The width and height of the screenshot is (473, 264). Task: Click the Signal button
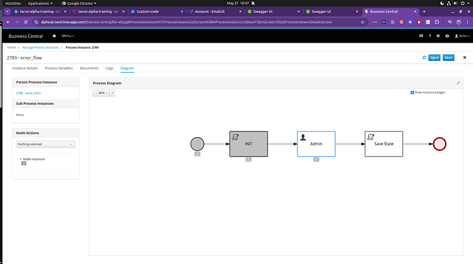point(435,58)
